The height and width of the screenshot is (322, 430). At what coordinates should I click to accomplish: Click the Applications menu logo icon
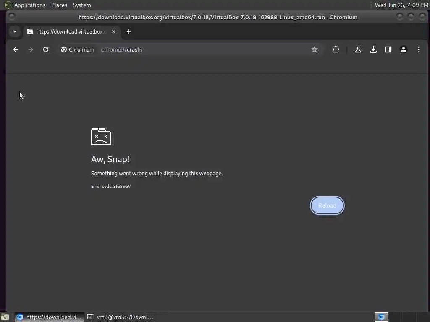(8, 5)
